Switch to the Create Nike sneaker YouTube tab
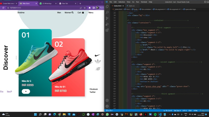The image size is (209, 117). click(9, 3)
